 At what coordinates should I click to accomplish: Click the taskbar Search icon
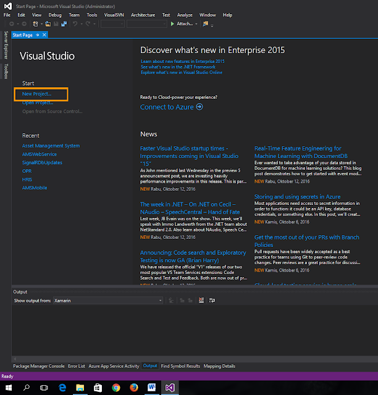pos(26,388)
